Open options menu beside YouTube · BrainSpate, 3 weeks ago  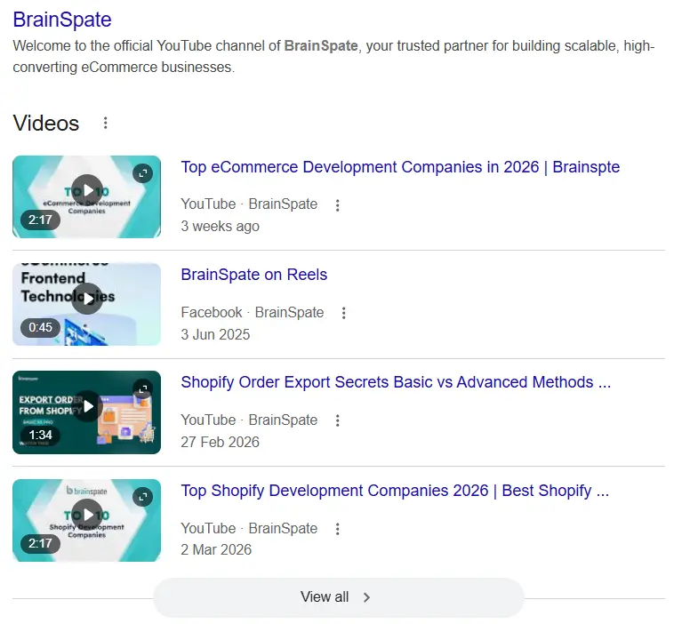[337, 205]
